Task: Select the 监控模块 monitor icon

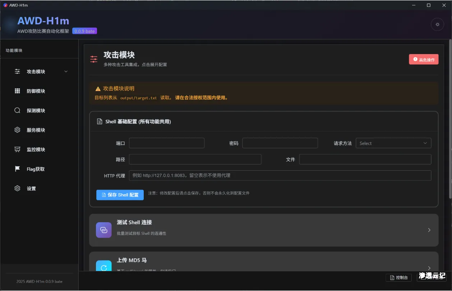Action: (x=17, y=149)
